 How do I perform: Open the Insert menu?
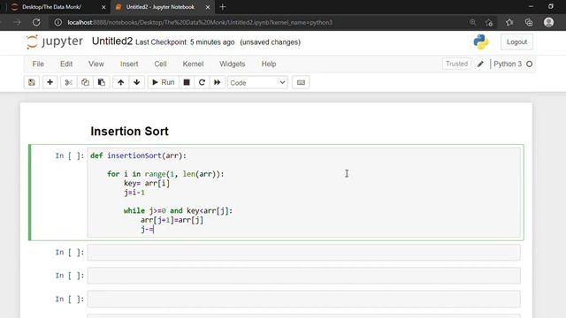point(129,64)
